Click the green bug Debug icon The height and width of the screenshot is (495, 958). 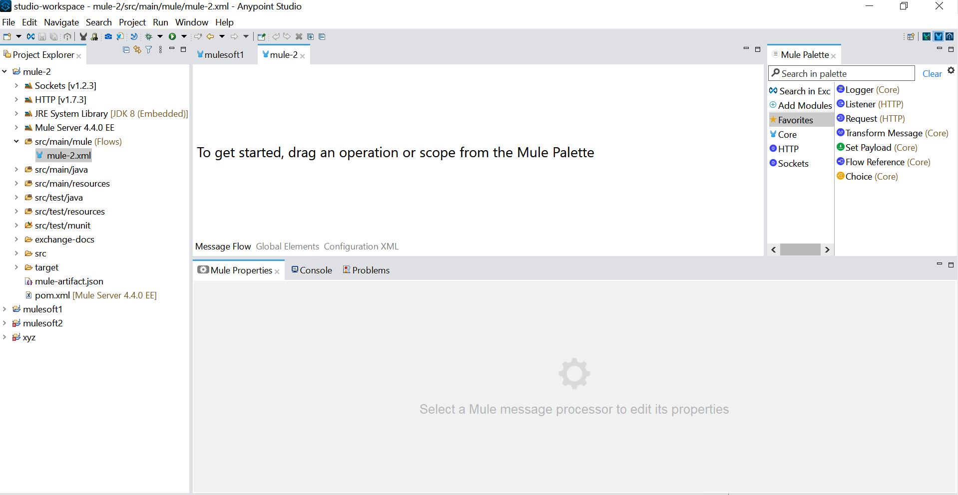point(149,36)
